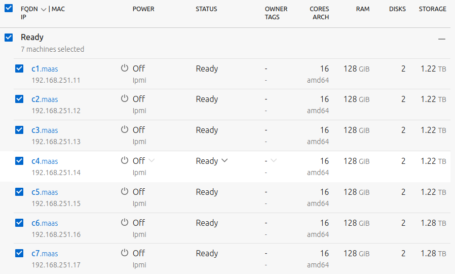Screen dimensions: 455x274
Task: Expand the status dropdown for c4.maas
Action: [224, 161]
